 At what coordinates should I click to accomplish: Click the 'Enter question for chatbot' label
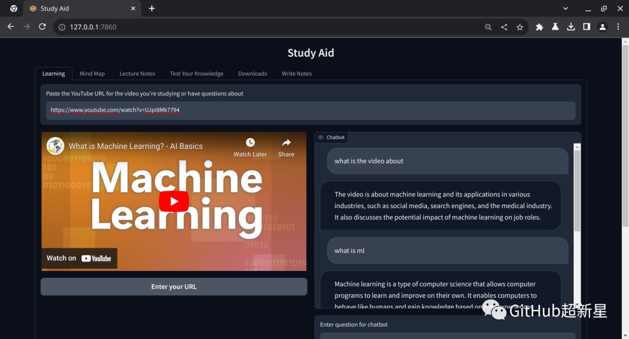(354, 324)
